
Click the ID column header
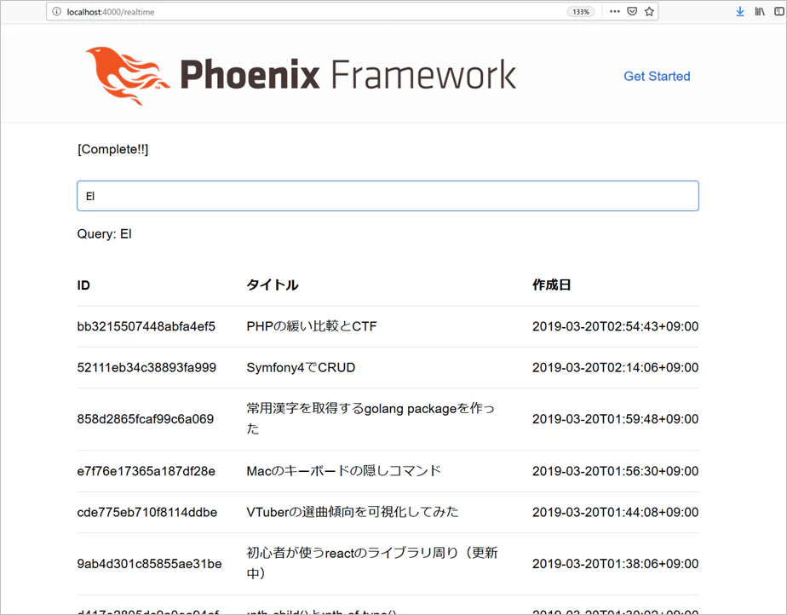click(x=83, y=285)
